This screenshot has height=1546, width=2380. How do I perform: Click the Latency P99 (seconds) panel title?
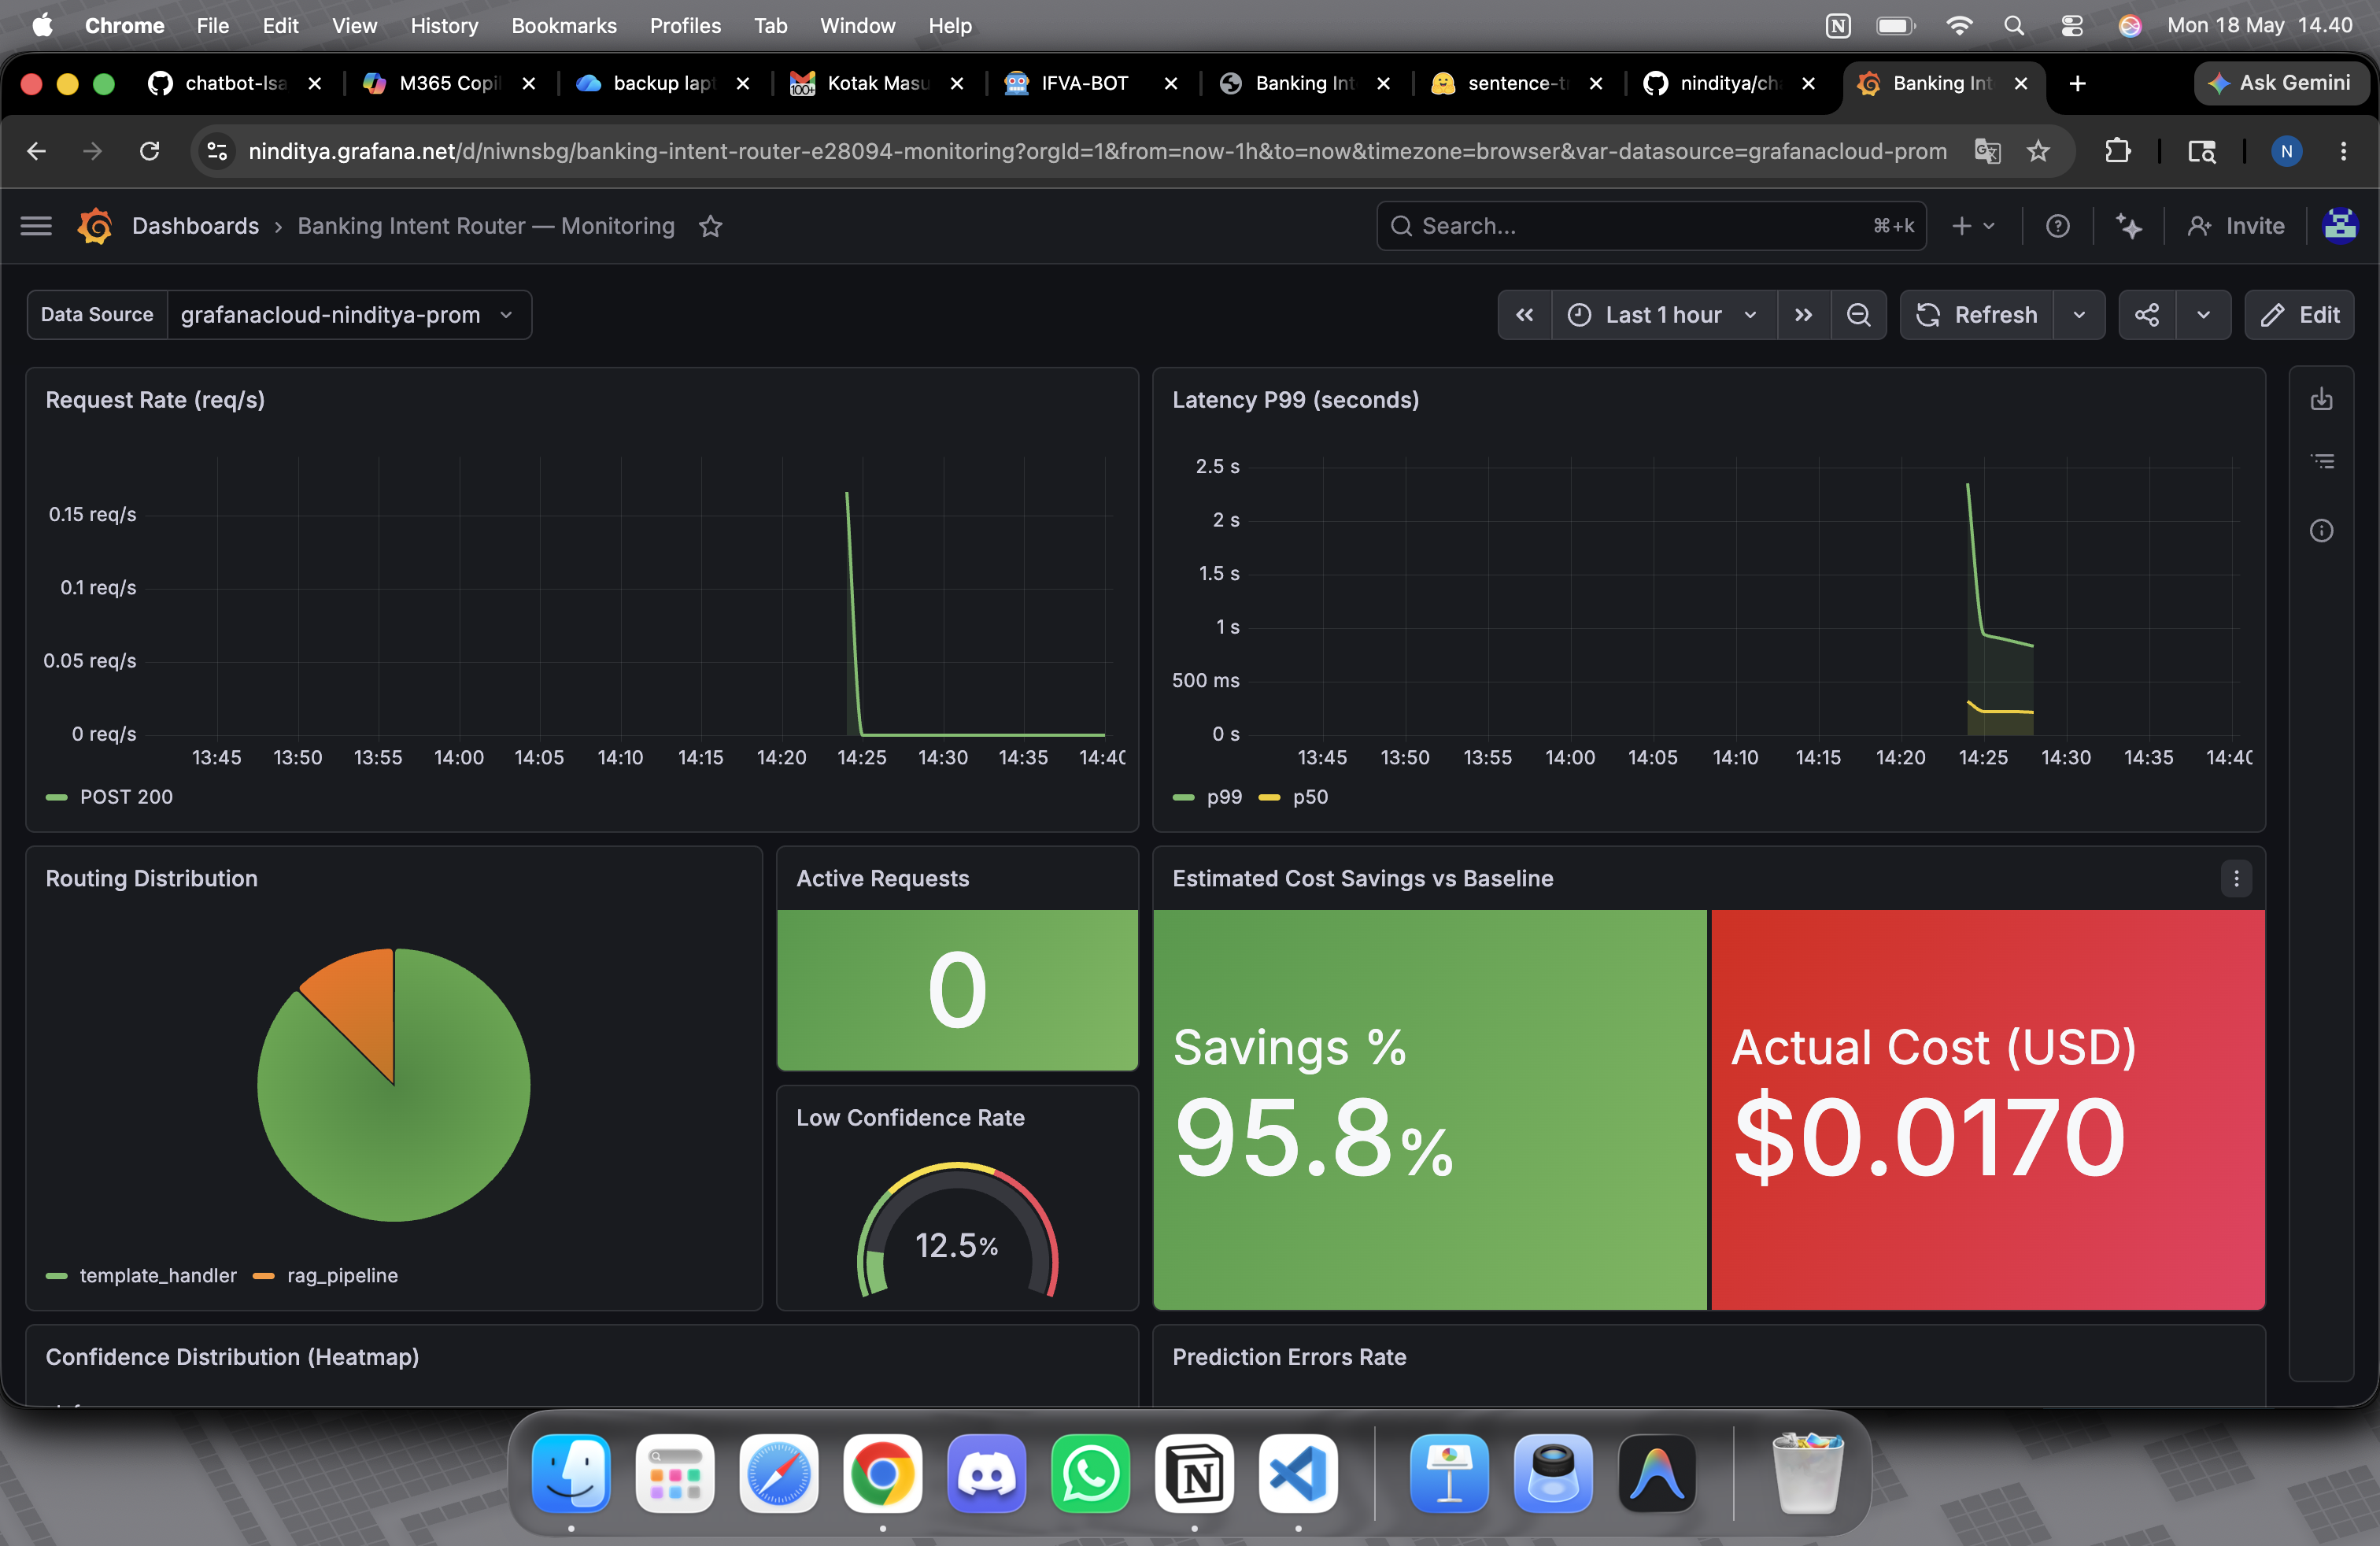(1295, 400)
